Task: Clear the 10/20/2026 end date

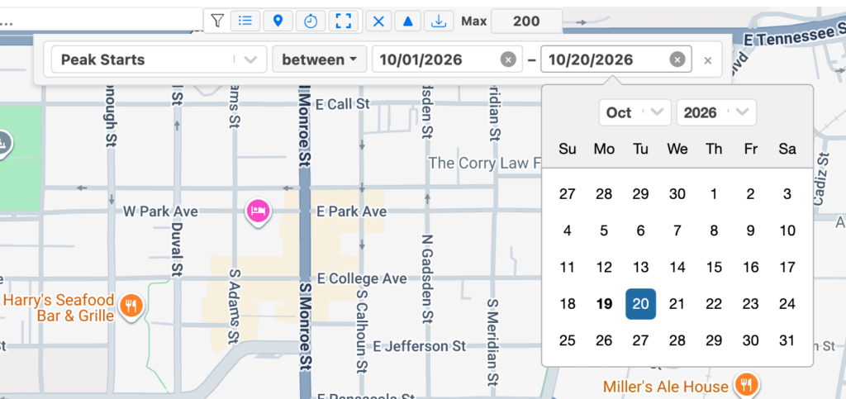Action: click(677, 59)
